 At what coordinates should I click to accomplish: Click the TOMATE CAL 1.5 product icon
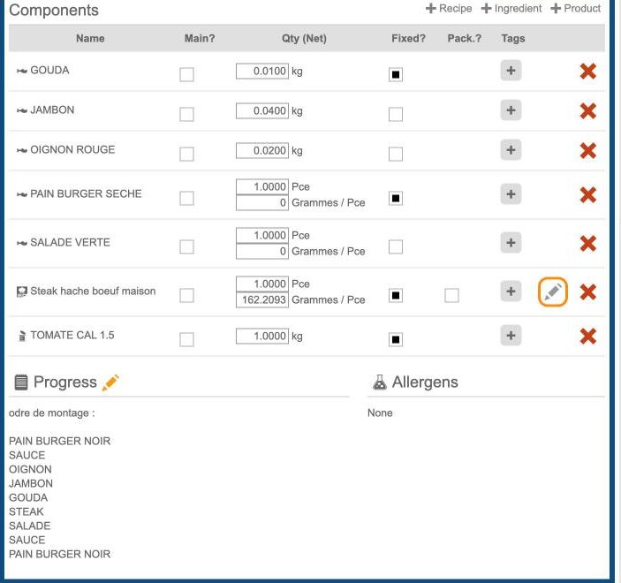(x=22, y=336)
